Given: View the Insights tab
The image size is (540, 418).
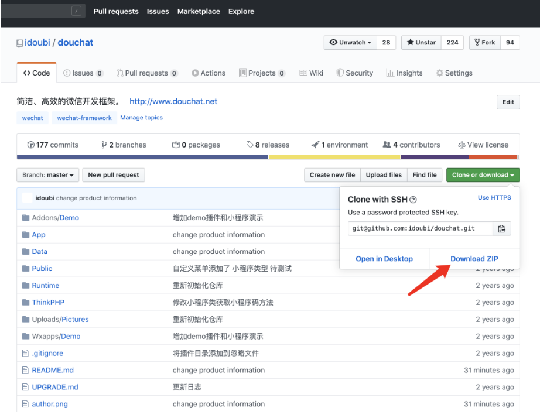Looking at the screenshot, I should (x=404, y=73).
